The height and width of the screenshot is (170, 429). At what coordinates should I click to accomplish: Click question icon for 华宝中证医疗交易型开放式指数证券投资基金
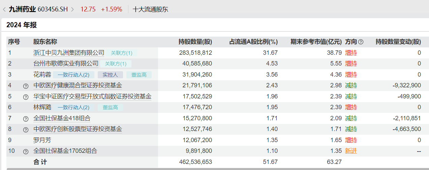(x=26, y=97)
